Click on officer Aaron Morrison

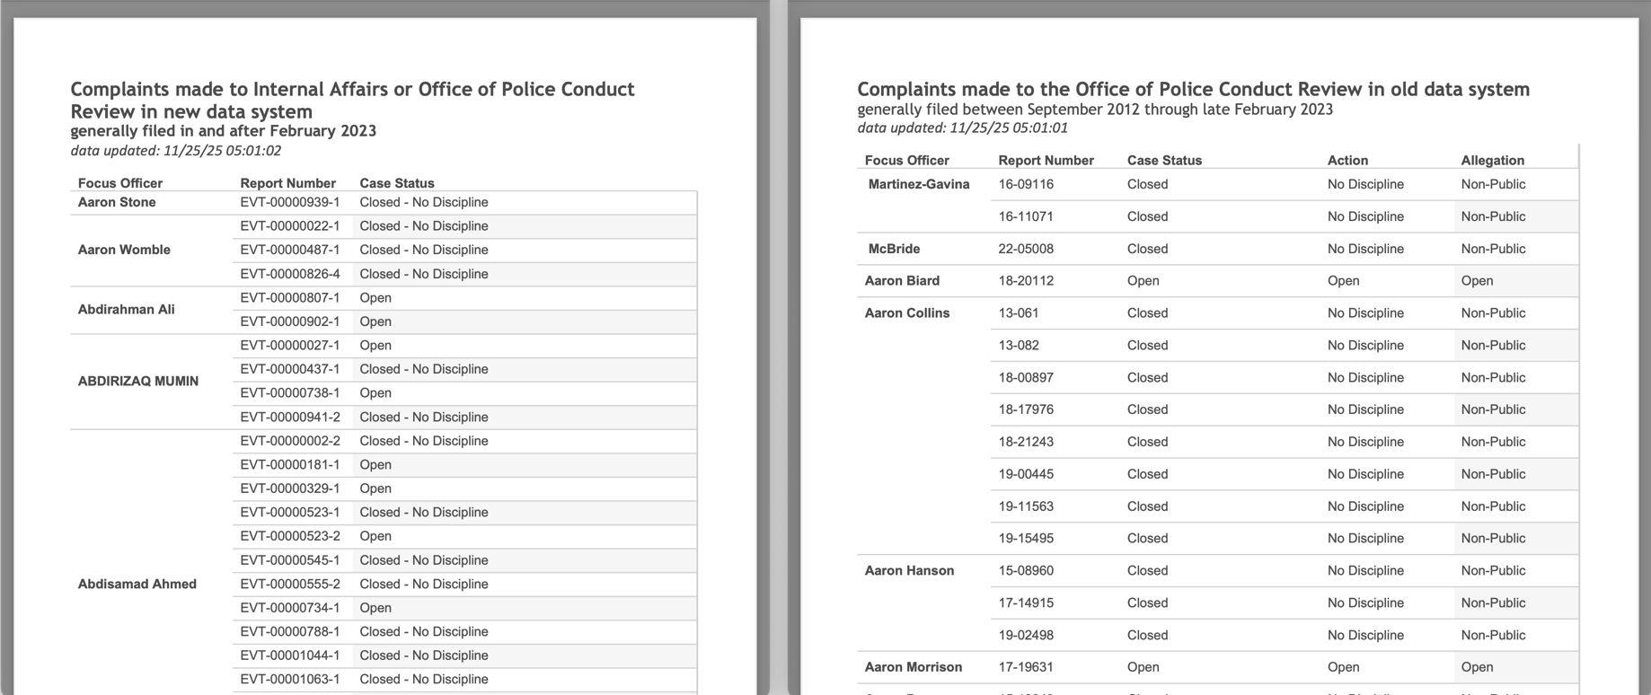[x=914, y=667]
